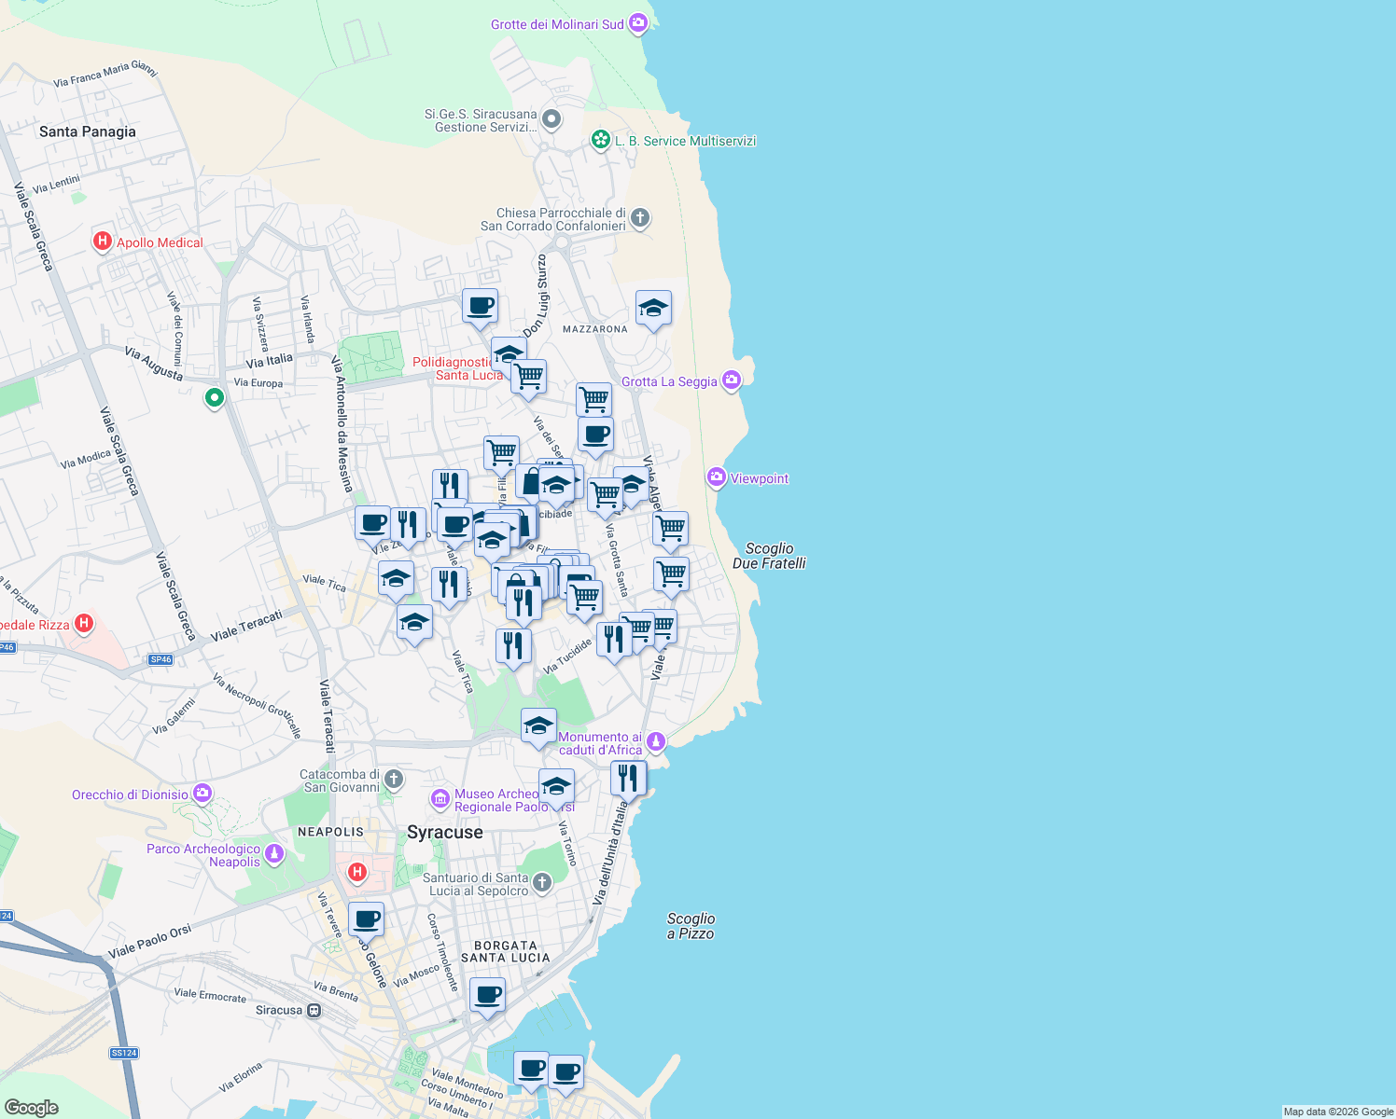Click the Catacomba di San Giovanni church marker
This screenshot has width=1396, height=1119.
coord(393,780)
